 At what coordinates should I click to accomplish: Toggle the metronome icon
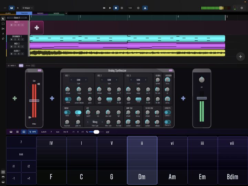[145, 8]
